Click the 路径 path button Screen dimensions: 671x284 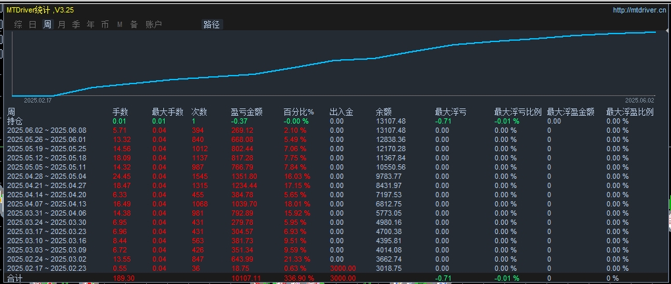(212, 24)
